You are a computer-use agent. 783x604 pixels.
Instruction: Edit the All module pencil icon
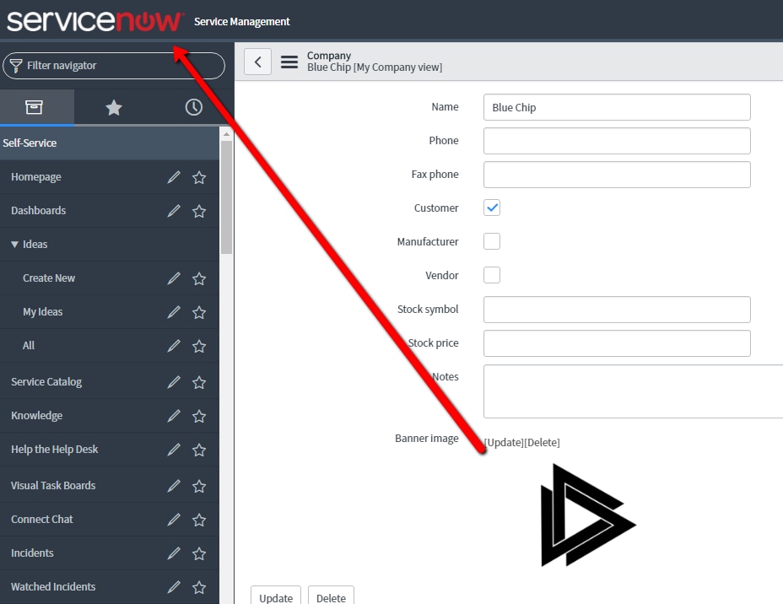173,346
